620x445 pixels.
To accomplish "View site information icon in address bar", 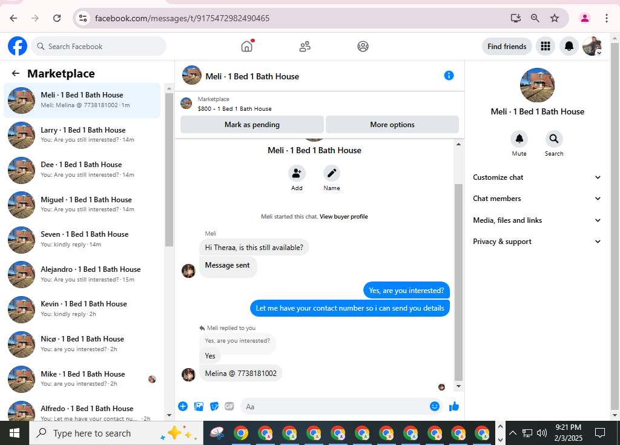I will coord(83,18).
